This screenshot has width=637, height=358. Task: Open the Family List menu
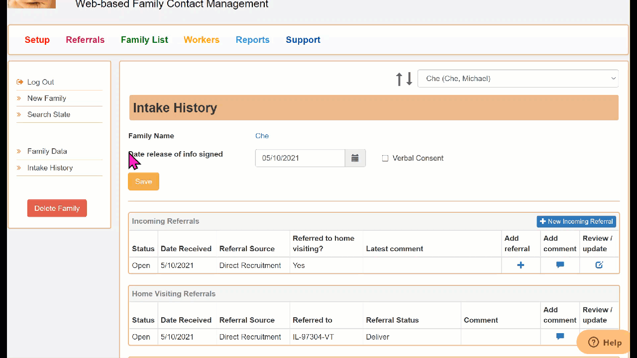[144, 40]
